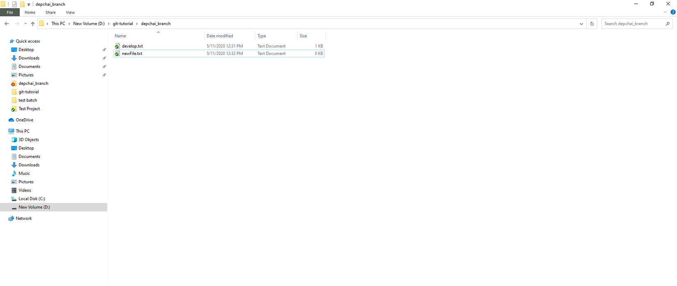Open 3D Objects under This PC

28,140
